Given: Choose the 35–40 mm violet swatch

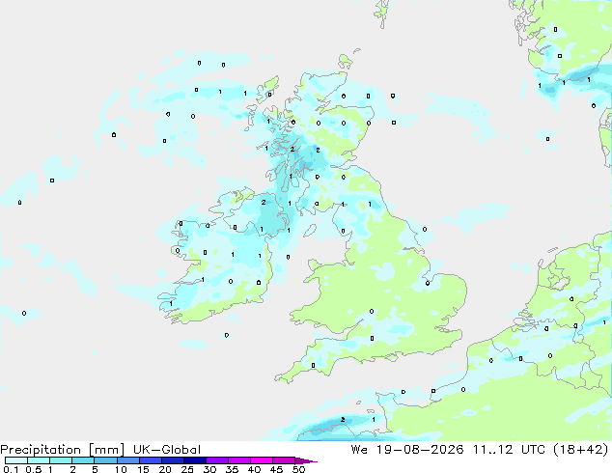Looking at the screenshot, I should click(x=239, y=460).
